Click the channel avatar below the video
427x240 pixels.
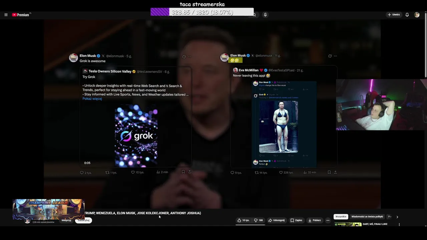click(27, 221)
